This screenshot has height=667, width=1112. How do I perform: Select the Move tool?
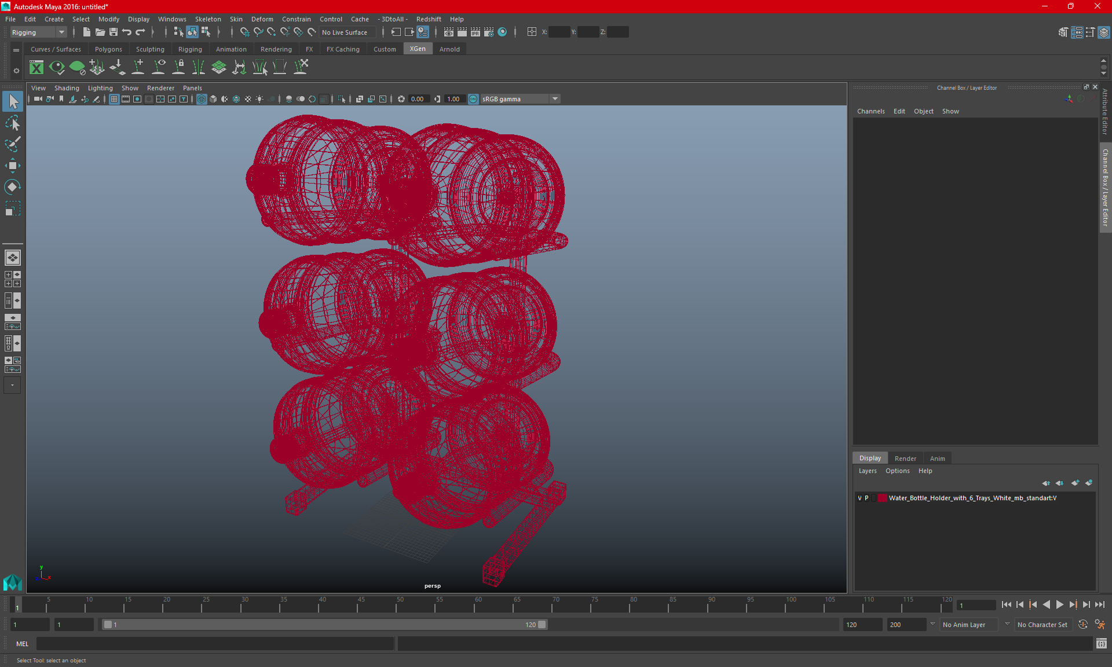(12, 166)
